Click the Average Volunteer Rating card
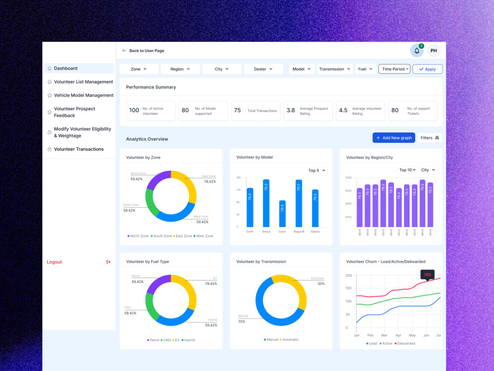The image size is (494, 371). coord(361,111)
